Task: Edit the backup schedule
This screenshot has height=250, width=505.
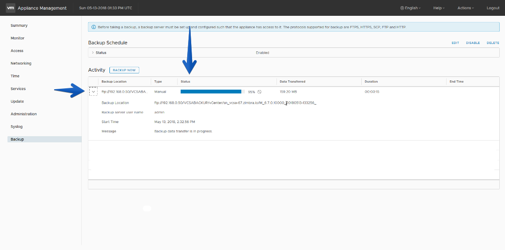Action: (455, 43)
